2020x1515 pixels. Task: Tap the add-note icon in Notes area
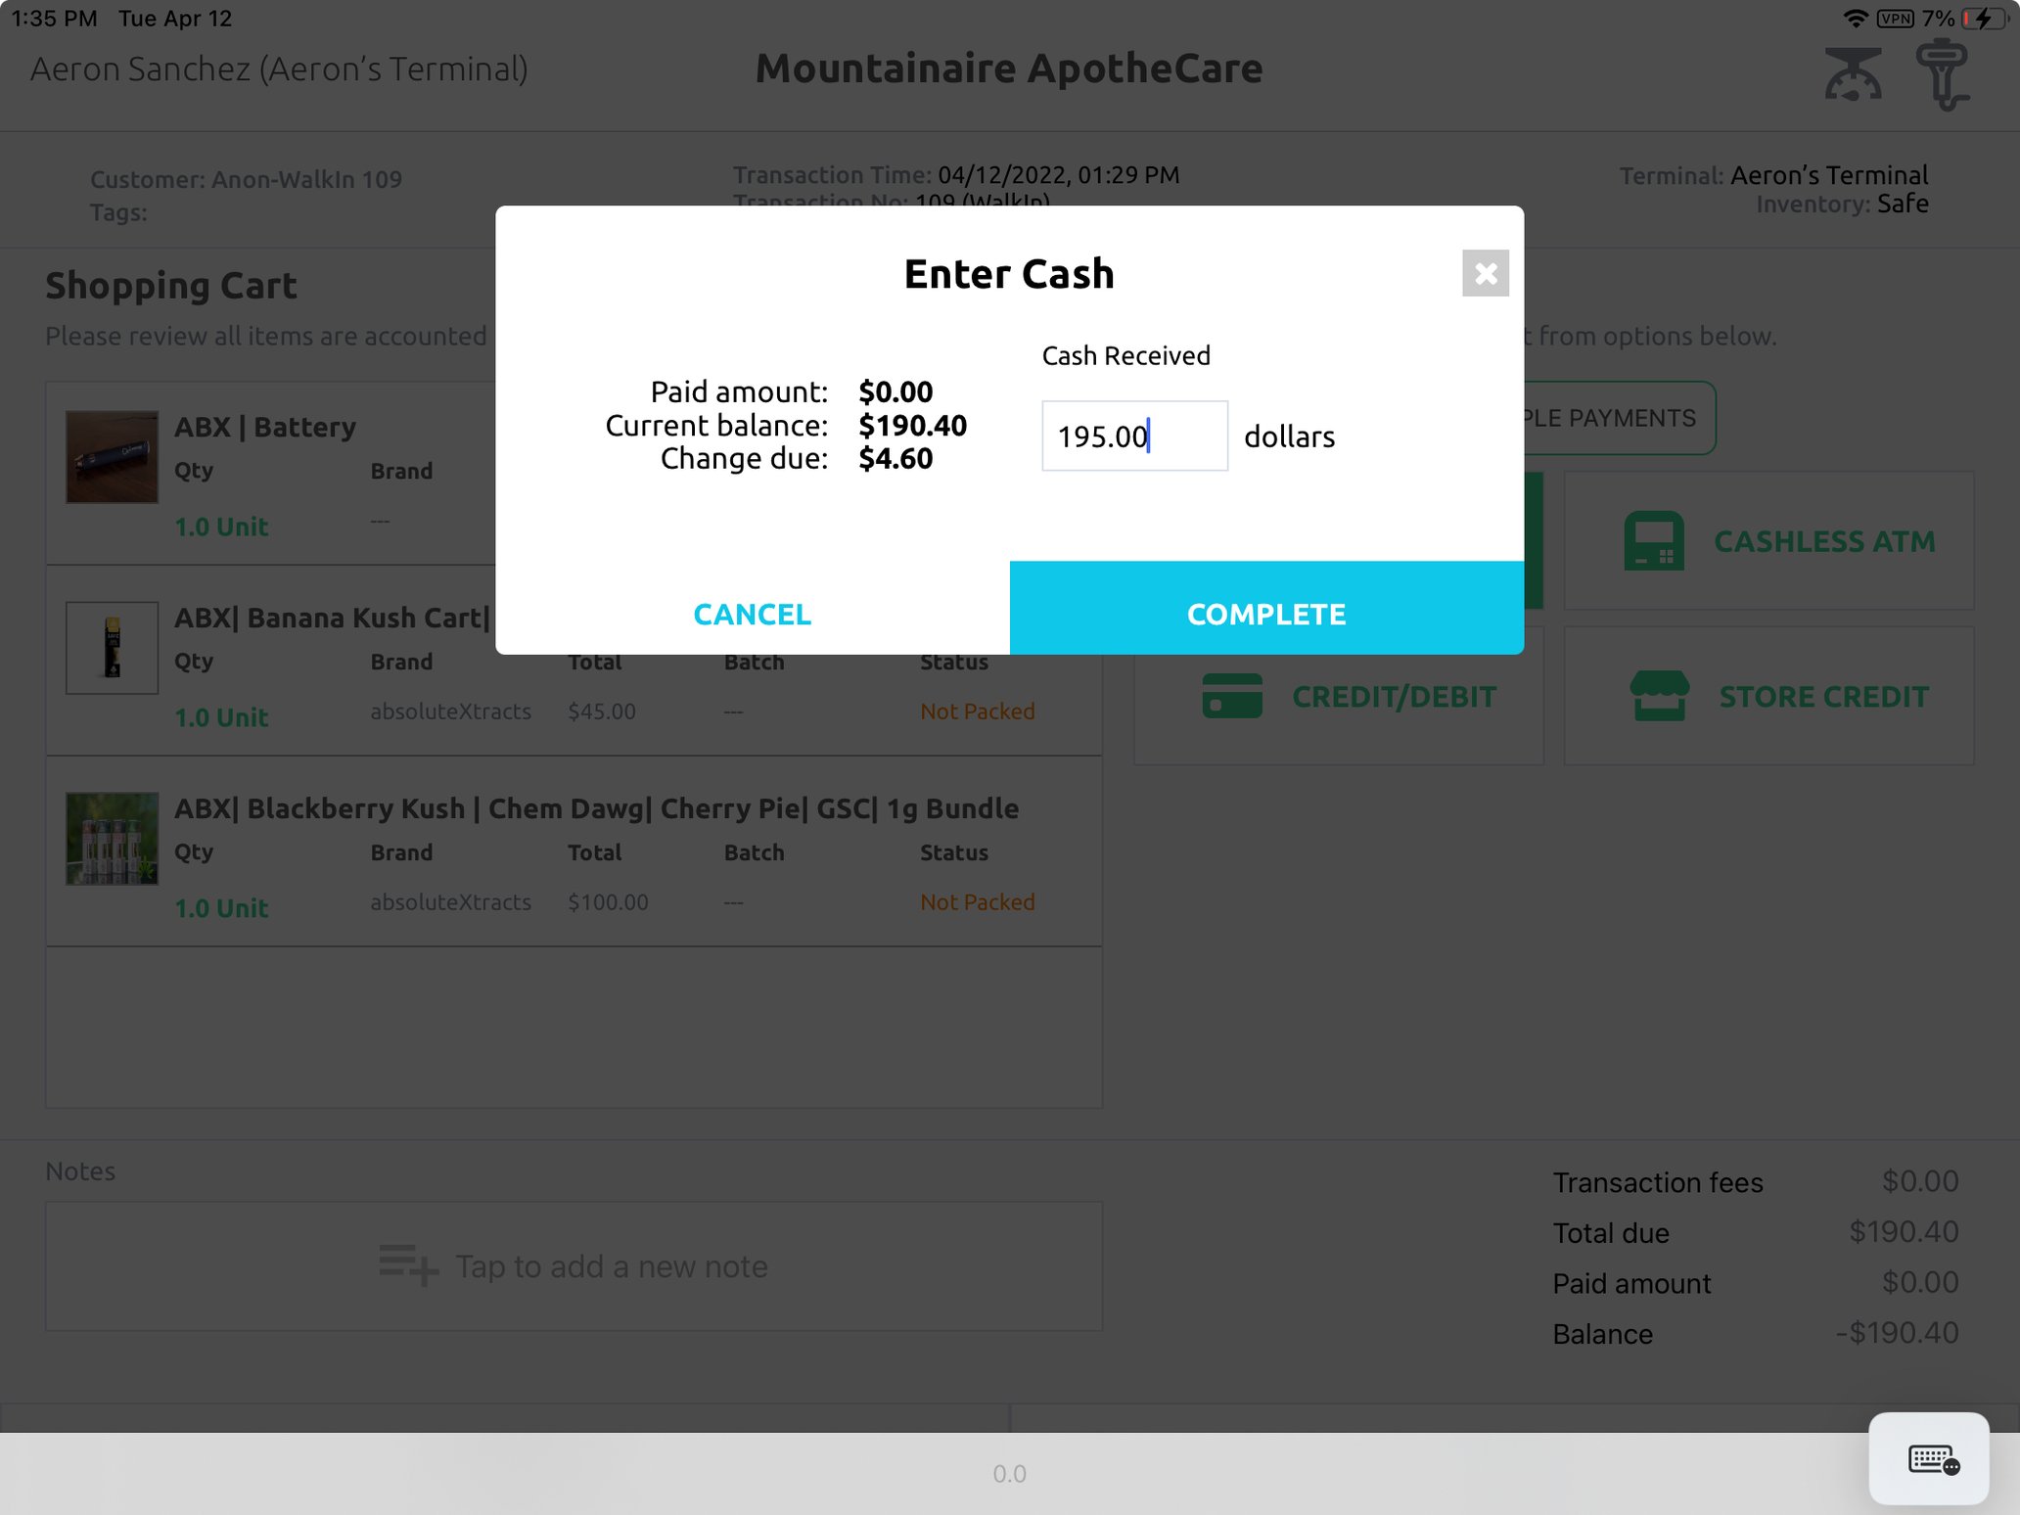point(408,1265)
